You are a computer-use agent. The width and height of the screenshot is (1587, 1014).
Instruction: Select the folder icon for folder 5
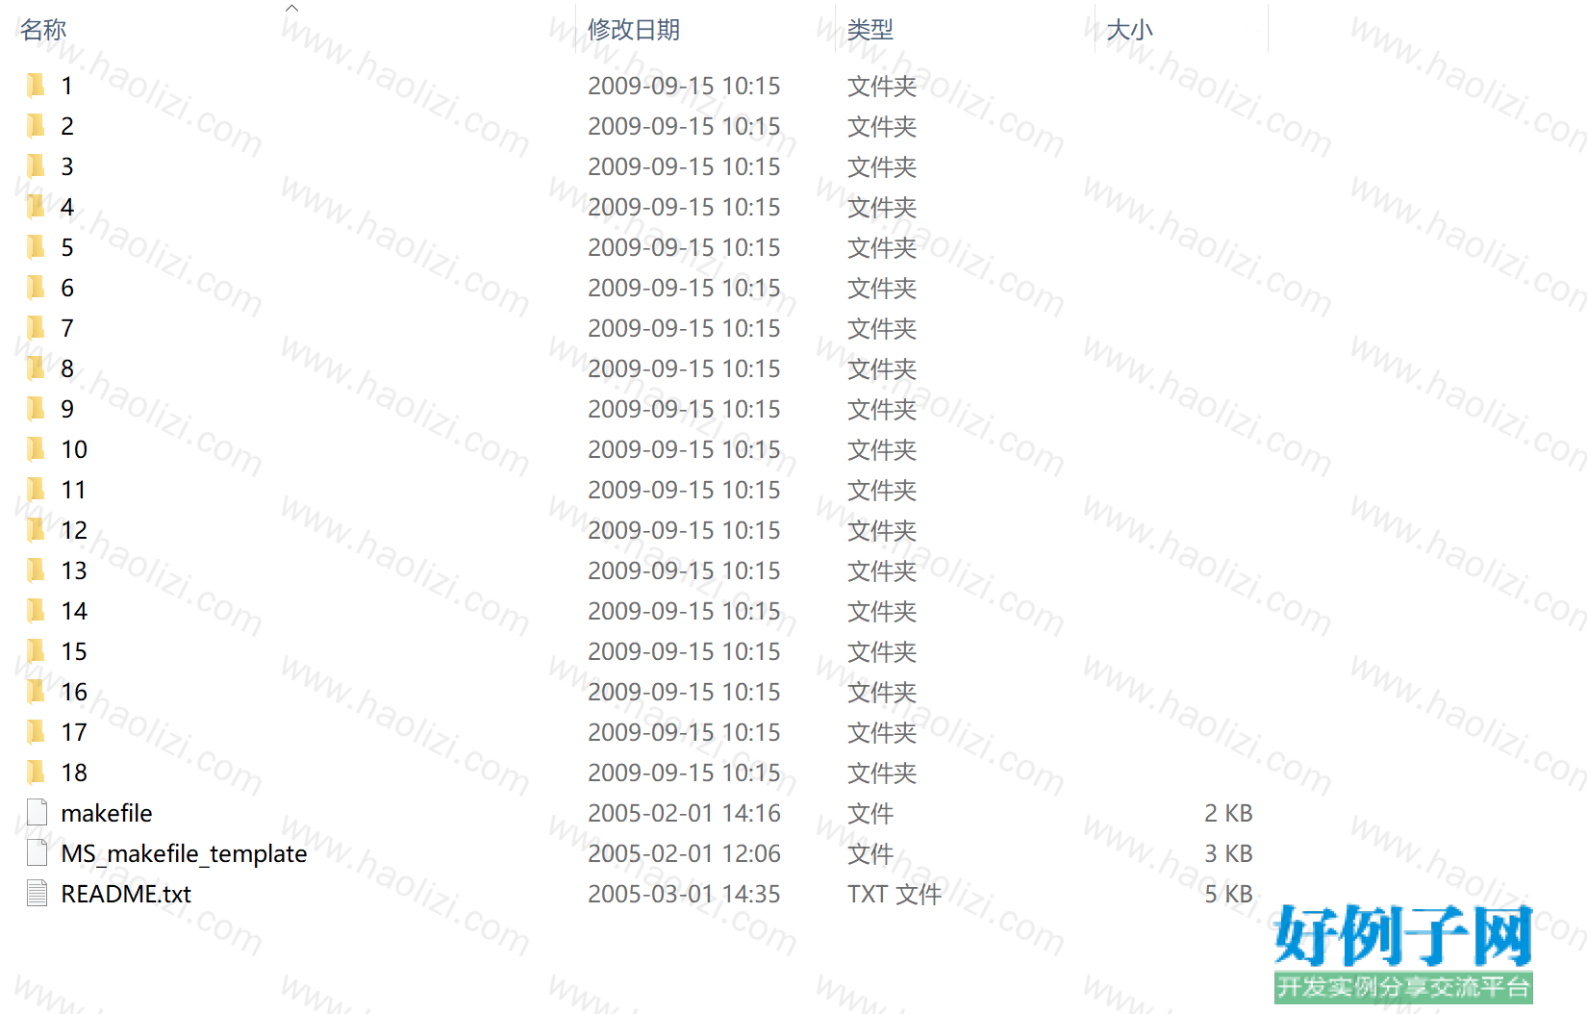click(x=36, y=247)
